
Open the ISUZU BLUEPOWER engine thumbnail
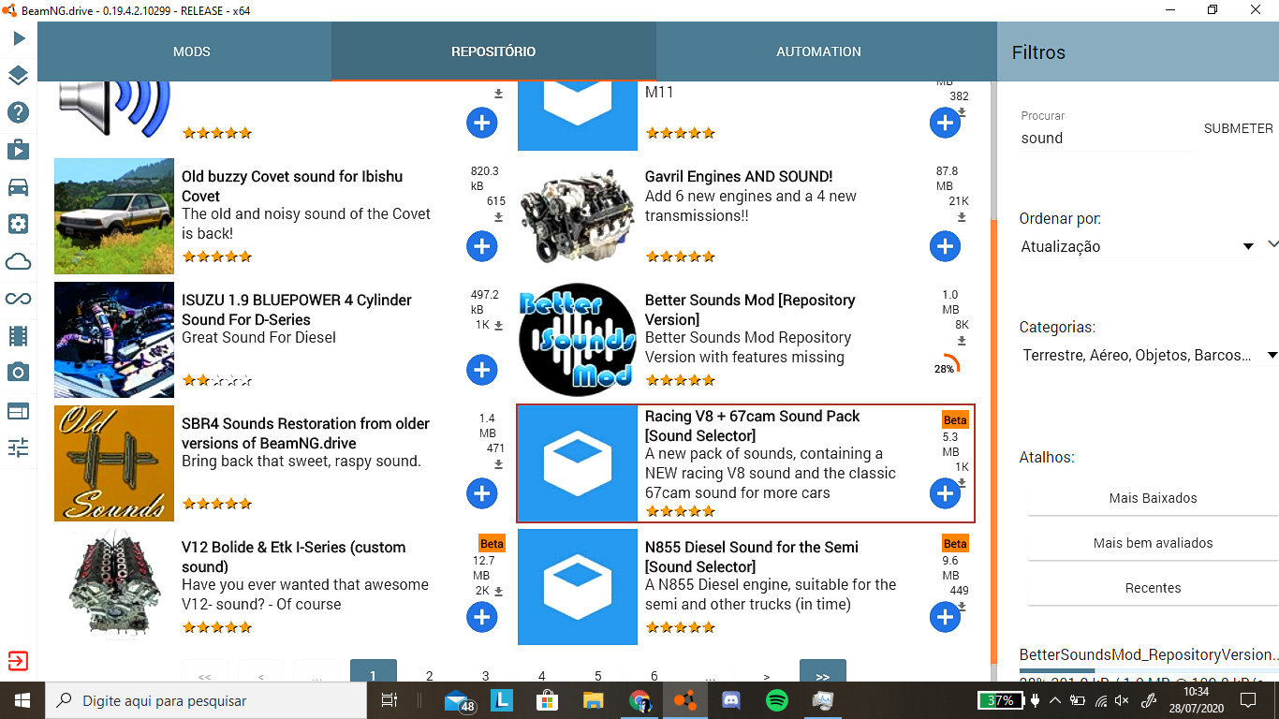(x=114, y=340)
